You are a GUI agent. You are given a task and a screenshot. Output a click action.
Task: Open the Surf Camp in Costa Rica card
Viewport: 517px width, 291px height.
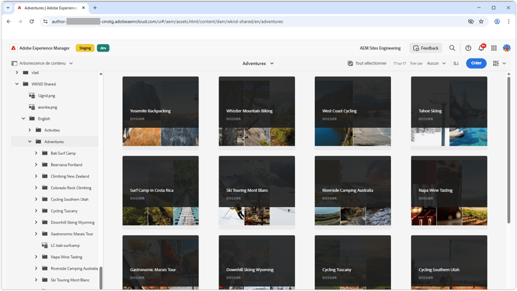pyautogui.click(x=161, y=191)
